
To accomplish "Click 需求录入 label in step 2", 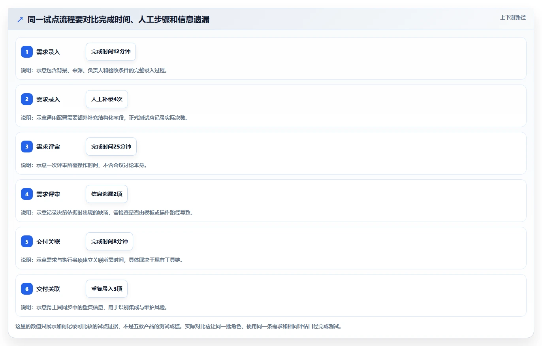I will click(48, 99).
